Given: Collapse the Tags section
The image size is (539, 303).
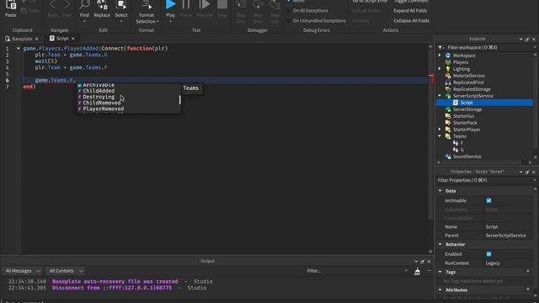Looking at the screenshot, I should tap(440, 272).
